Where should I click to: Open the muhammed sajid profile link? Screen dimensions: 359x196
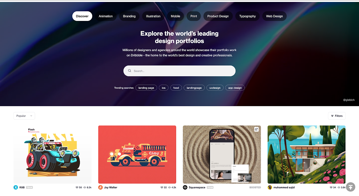click(x=284, y=187)
